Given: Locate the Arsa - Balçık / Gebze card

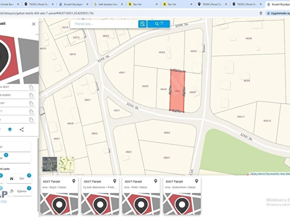Looking at the screenshot, I should 74,181.
